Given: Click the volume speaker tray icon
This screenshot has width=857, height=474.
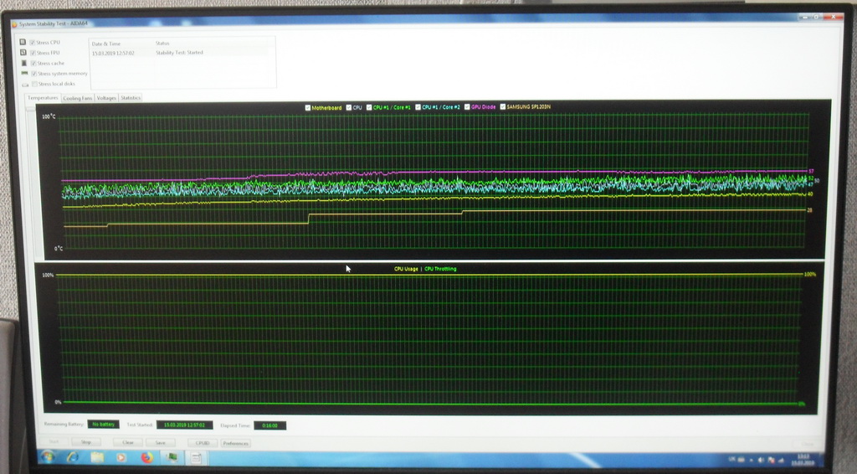Looking at the screenshot, I should point(760,460).
